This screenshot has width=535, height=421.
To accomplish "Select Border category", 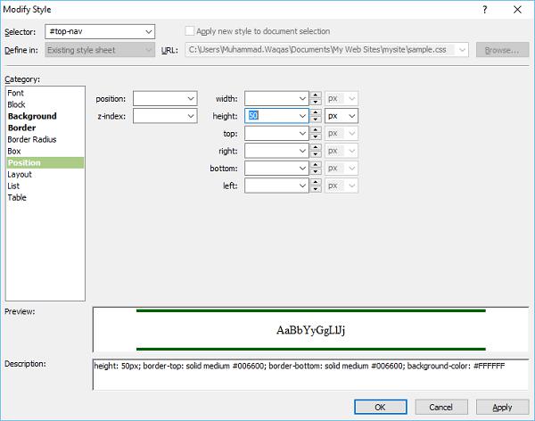I will pos(21,128).
